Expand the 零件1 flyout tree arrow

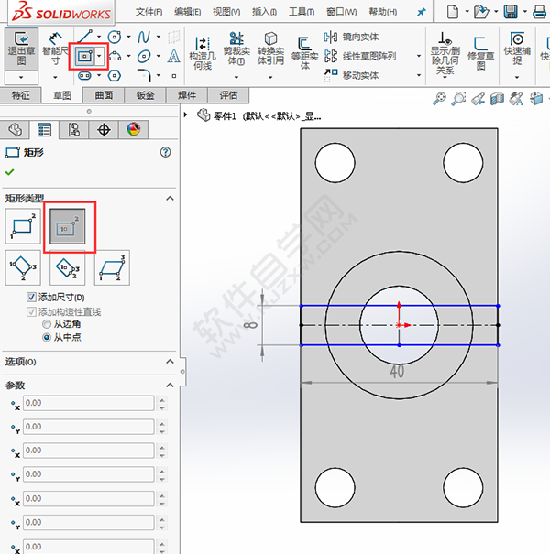185,114
